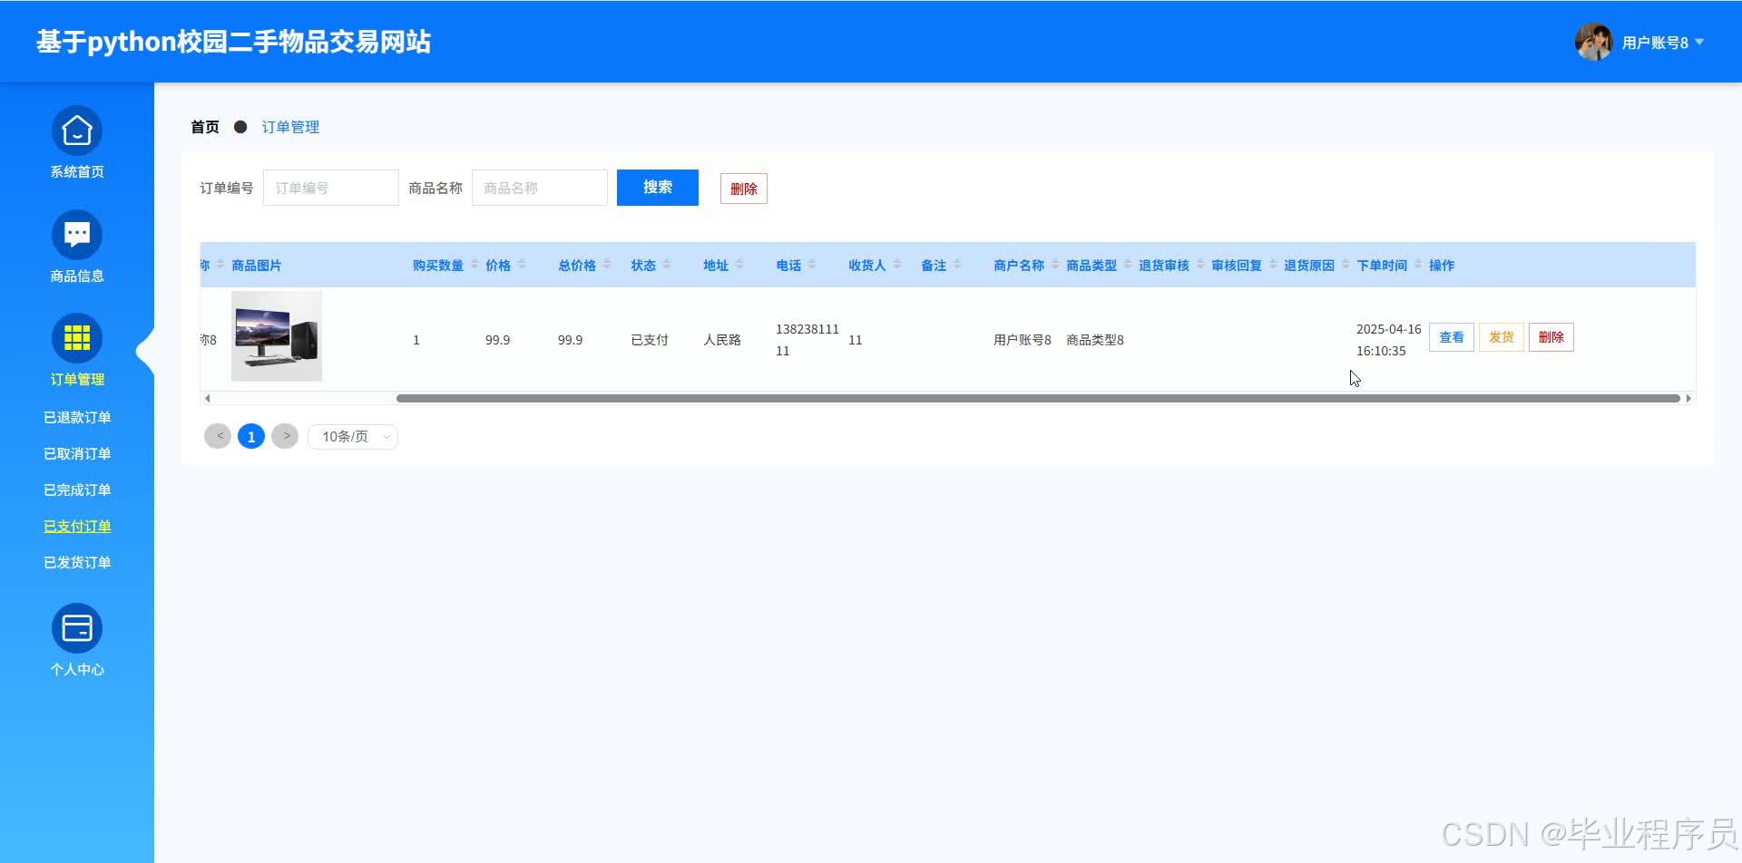
Task: Open 已取消订单 submenu item
Action: point(77,453)
